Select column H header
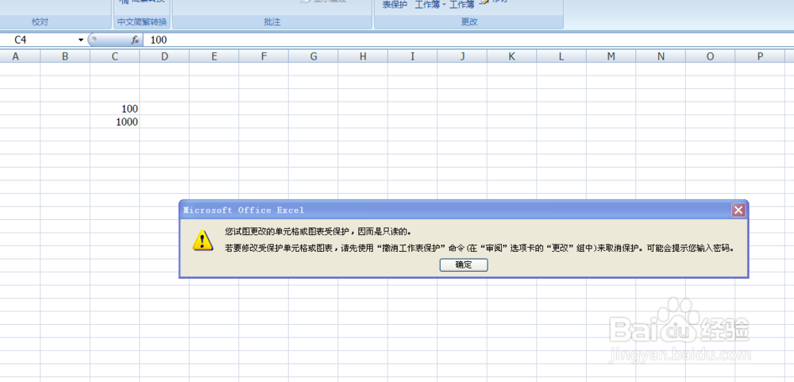The image size is (794, 382). pos(363,56)
